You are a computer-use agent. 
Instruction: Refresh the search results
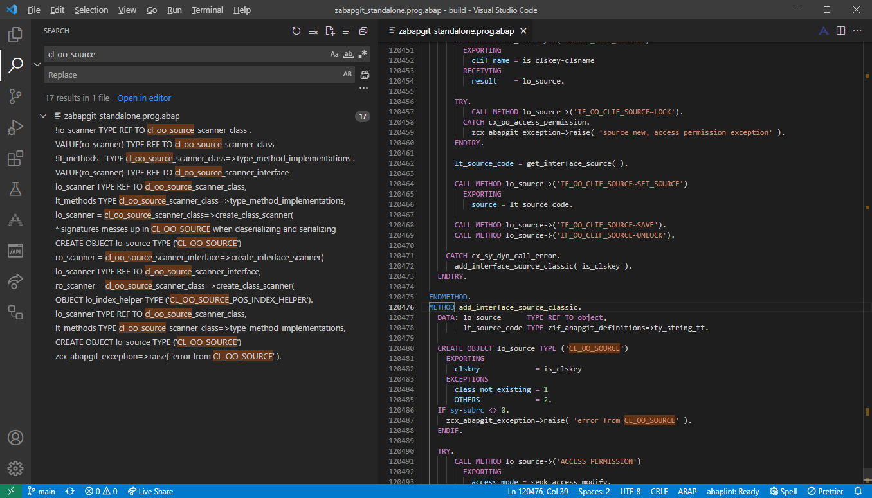point(296,30)
